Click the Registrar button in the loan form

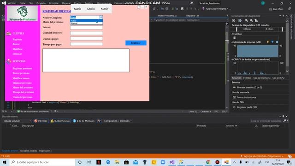click(136, 43)
